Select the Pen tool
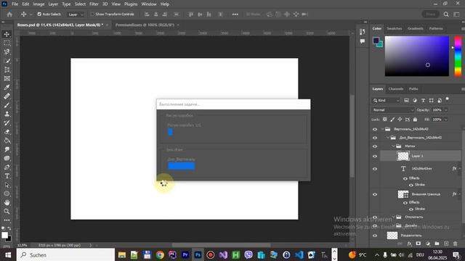The image size is (465, 261). 7,167
